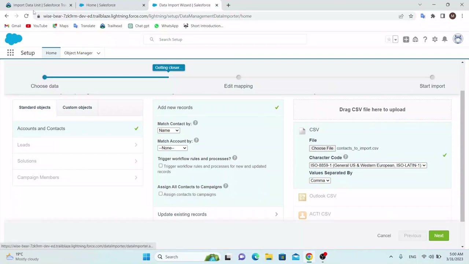The height and width of the screenshot is (264, 469).
Task: Expand the Campaign Members row
Action: click(x=78, y=177)
